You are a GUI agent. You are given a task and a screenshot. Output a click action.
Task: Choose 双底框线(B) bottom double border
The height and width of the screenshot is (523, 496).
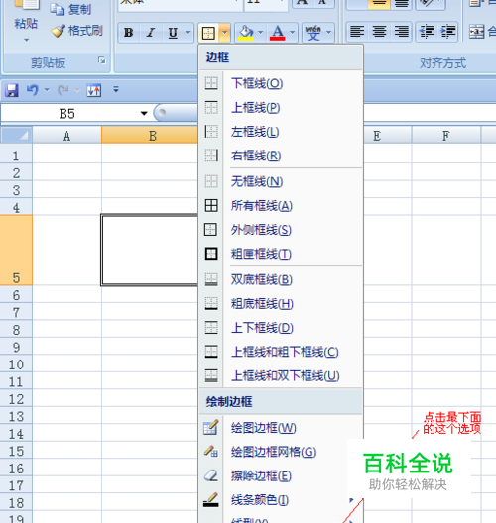click(x=281, y=279)
